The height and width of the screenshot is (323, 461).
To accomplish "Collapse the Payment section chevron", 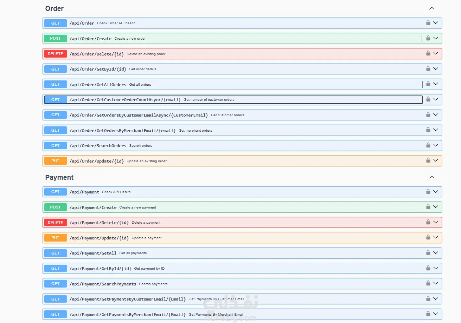I will click(432, 177).
